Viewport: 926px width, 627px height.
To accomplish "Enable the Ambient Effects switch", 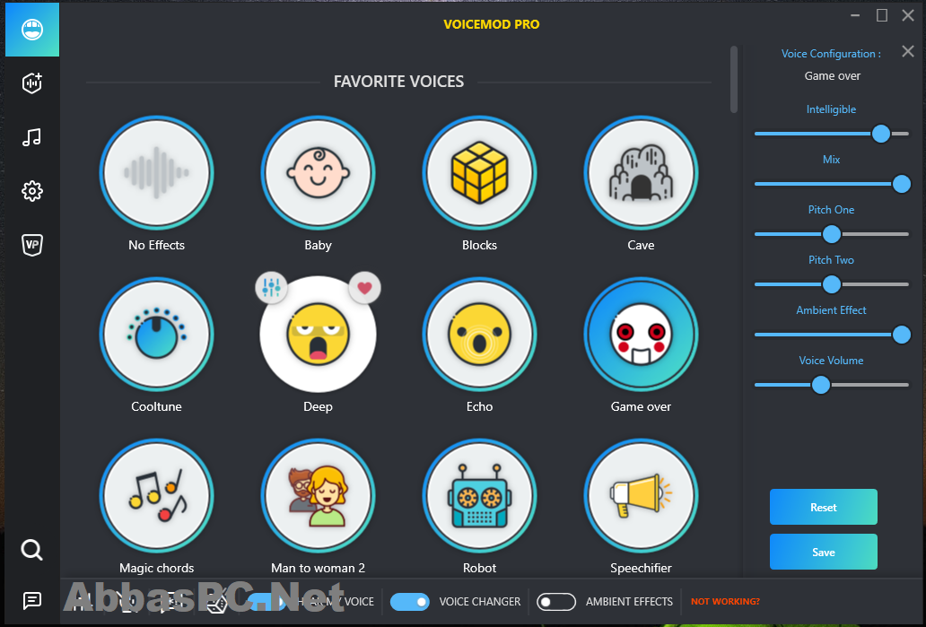I will [555, 602].
